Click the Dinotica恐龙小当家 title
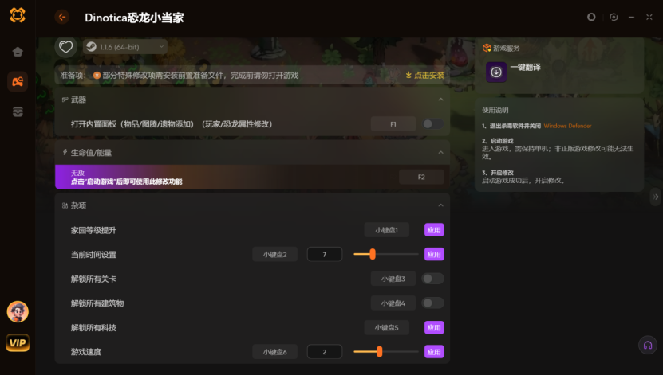663x375 pixels. pyautogui.click(x=134, y=18)
